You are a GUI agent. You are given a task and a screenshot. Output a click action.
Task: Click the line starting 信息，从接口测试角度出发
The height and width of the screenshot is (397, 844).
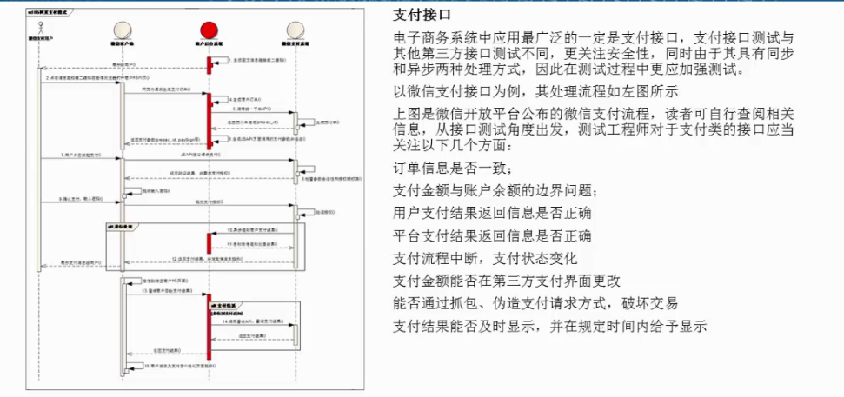pyautogui.click(x=593, y=130)
